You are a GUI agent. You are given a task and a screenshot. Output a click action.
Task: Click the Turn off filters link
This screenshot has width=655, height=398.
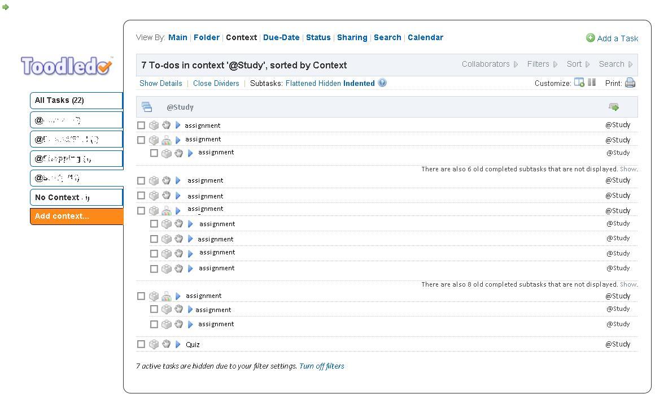click(x=321, y=366)
